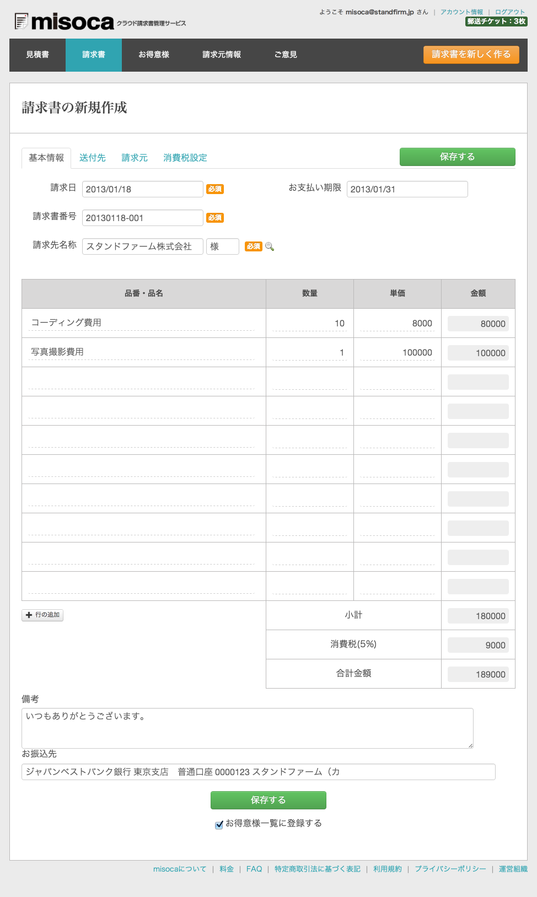537x897 pixels.
Task: Open the ご意見 menu
Action: click(x=286, y=55)
